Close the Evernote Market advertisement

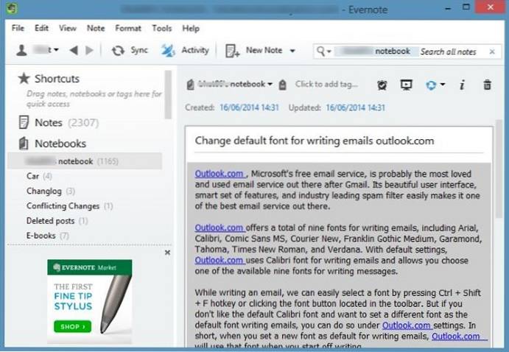pos(166,253)
